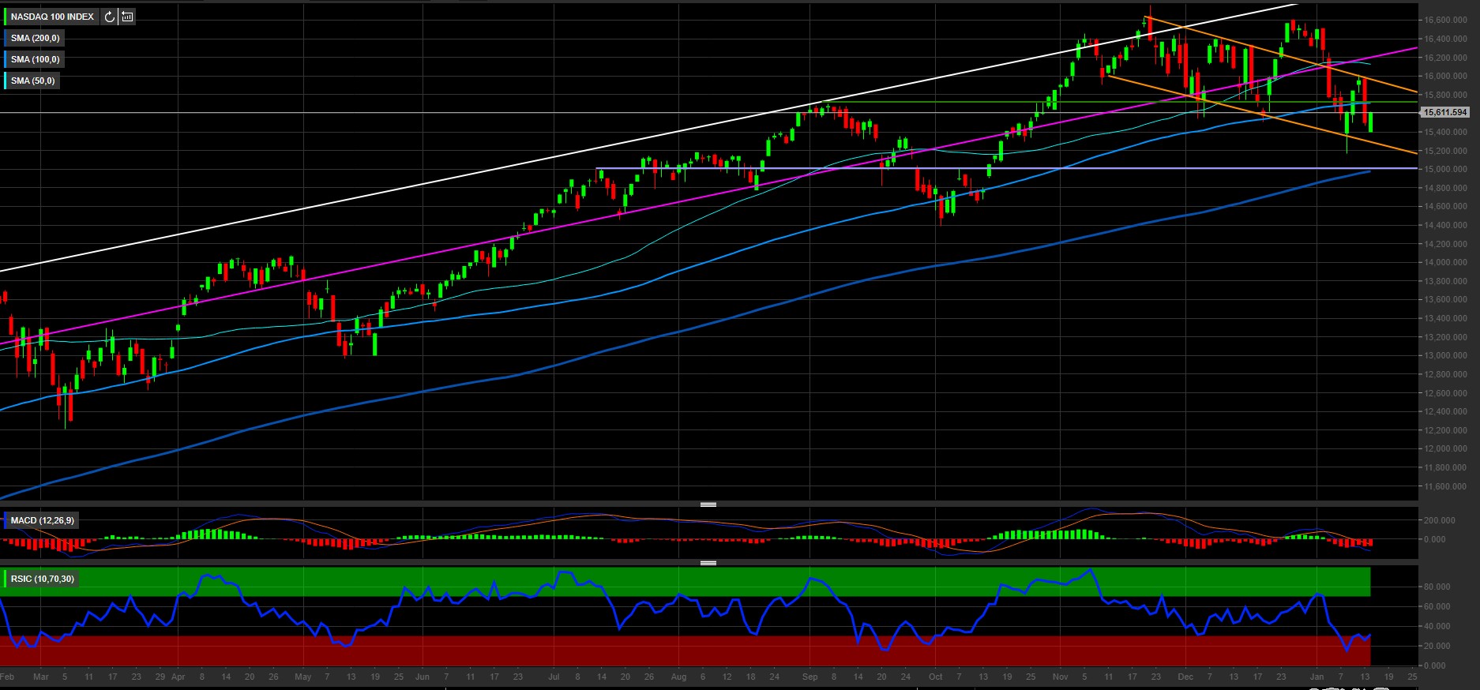The height and width of the screenshot is (690, 1480).
Task: Click the Oct label on time axis
Action: click(x=935, y=677)
